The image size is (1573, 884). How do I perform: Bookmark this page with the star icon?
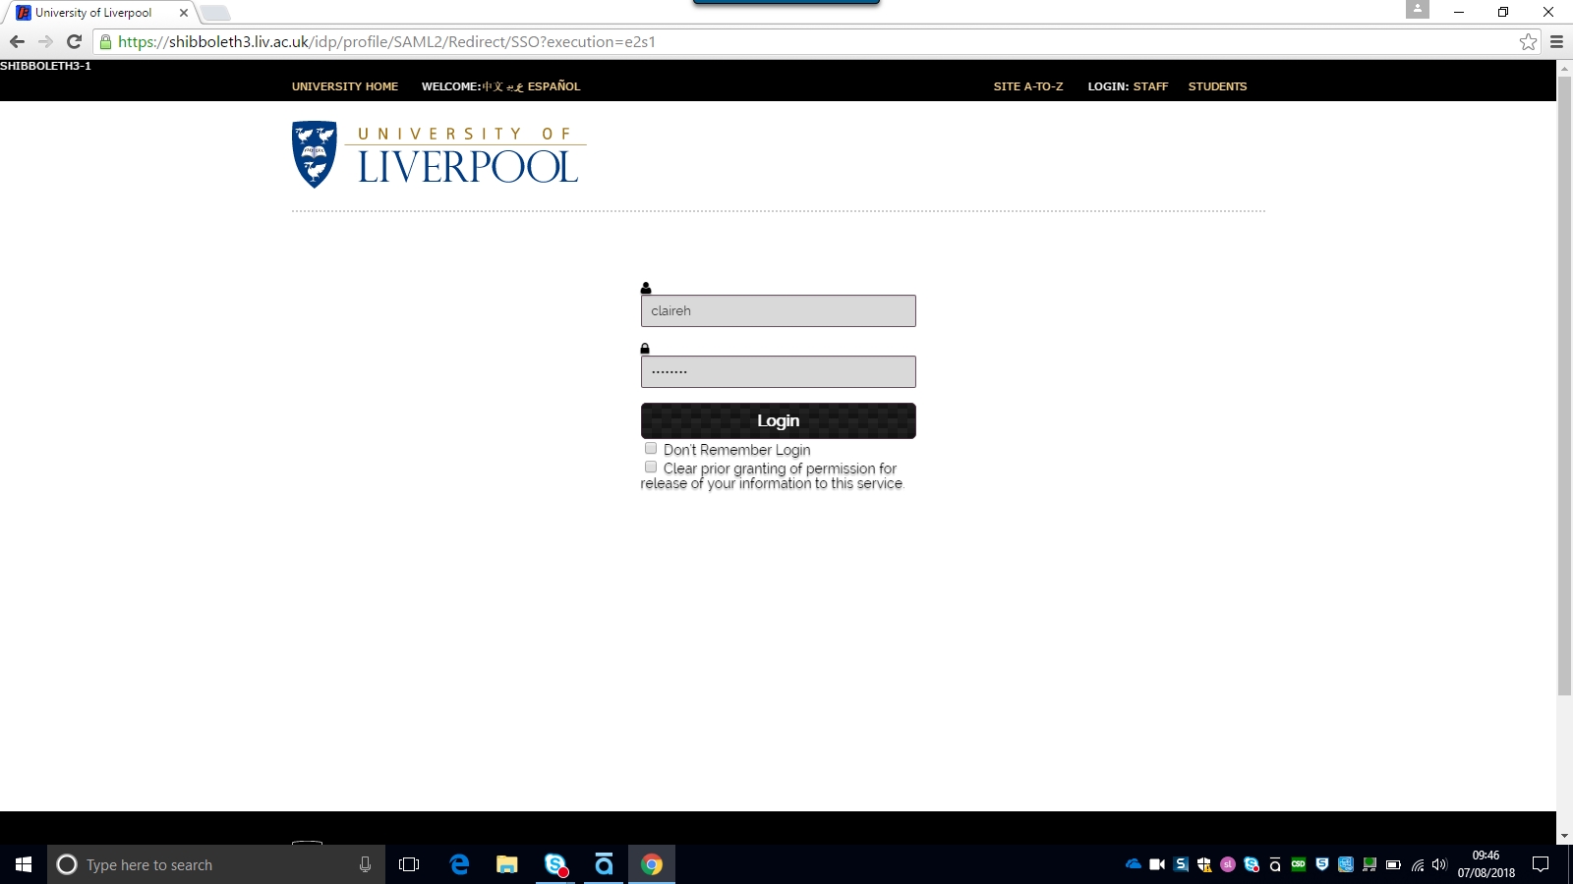point(1528,41)
